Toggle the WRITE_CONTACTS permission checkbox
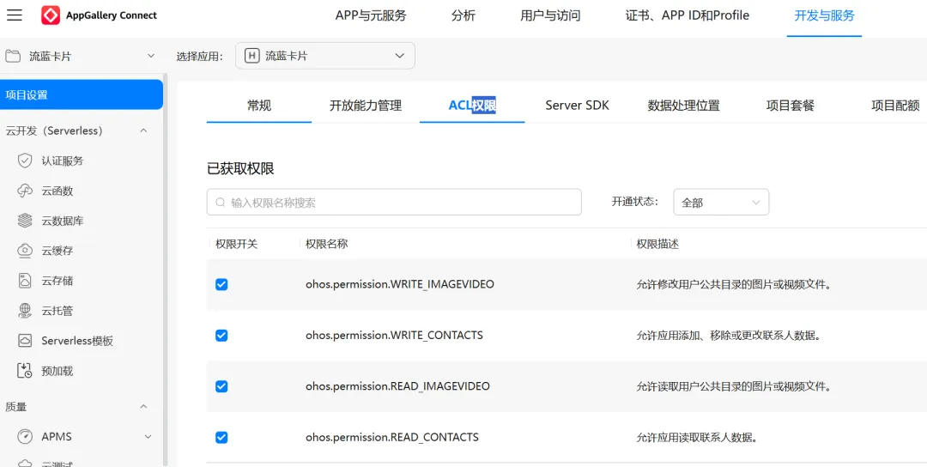This screenshot has width=927, height=467. pyautogui.click(x=221, y=335)
